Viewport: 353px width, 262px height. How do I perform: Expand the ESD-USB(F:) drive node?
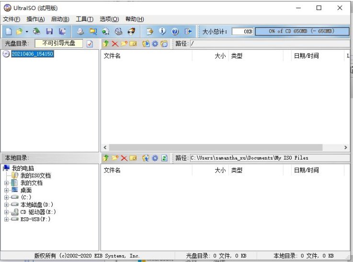[x=6, y=219]
